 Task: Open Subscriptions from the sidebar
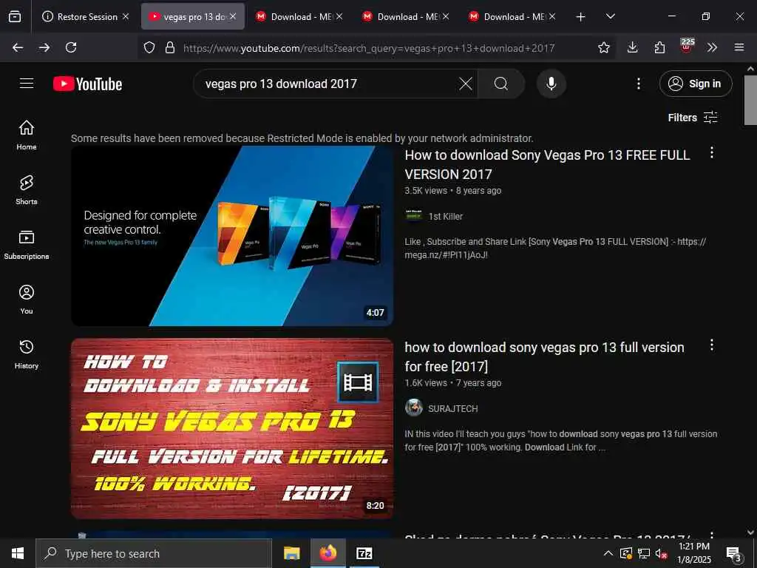click(x=27, y=244)
